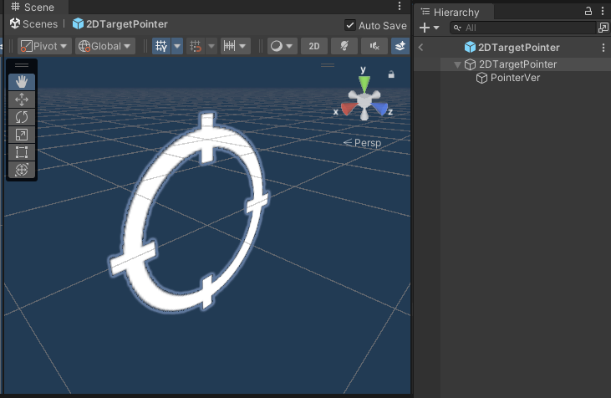
Task: Select the Transform tool
Action: click(22, 170)
